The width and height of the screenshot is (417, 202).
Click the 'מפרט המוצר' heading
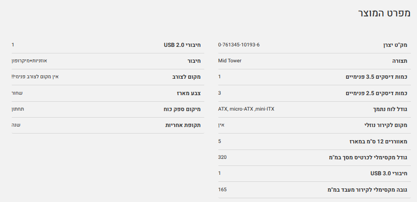(x=384, y=14)
